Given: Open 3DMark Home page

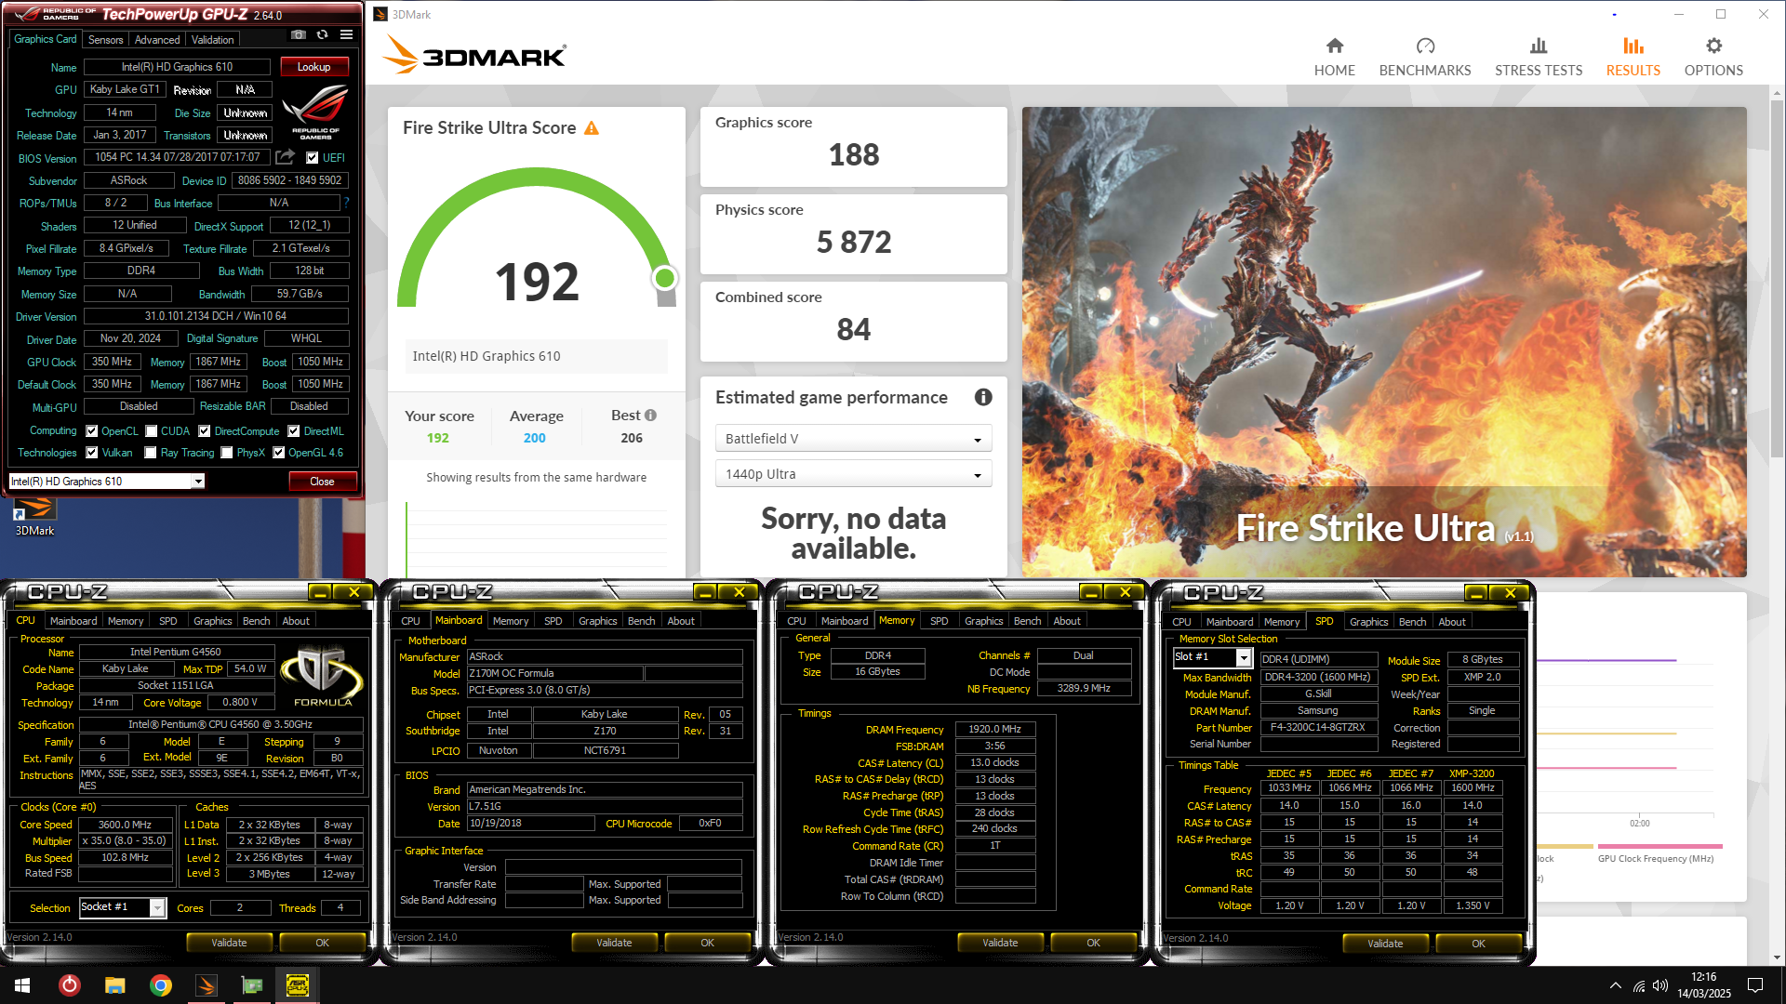Looking at the screenshot, I should point(1334,57).
